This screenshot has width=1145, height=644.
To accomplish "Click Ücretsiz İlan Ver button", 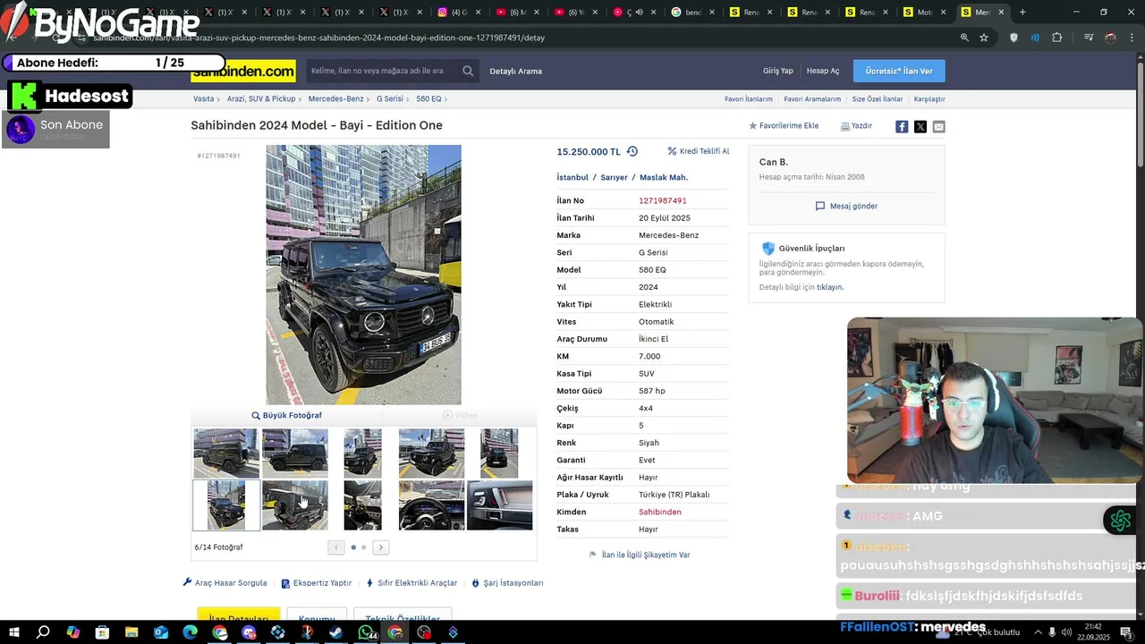I will tap(899, 71).
